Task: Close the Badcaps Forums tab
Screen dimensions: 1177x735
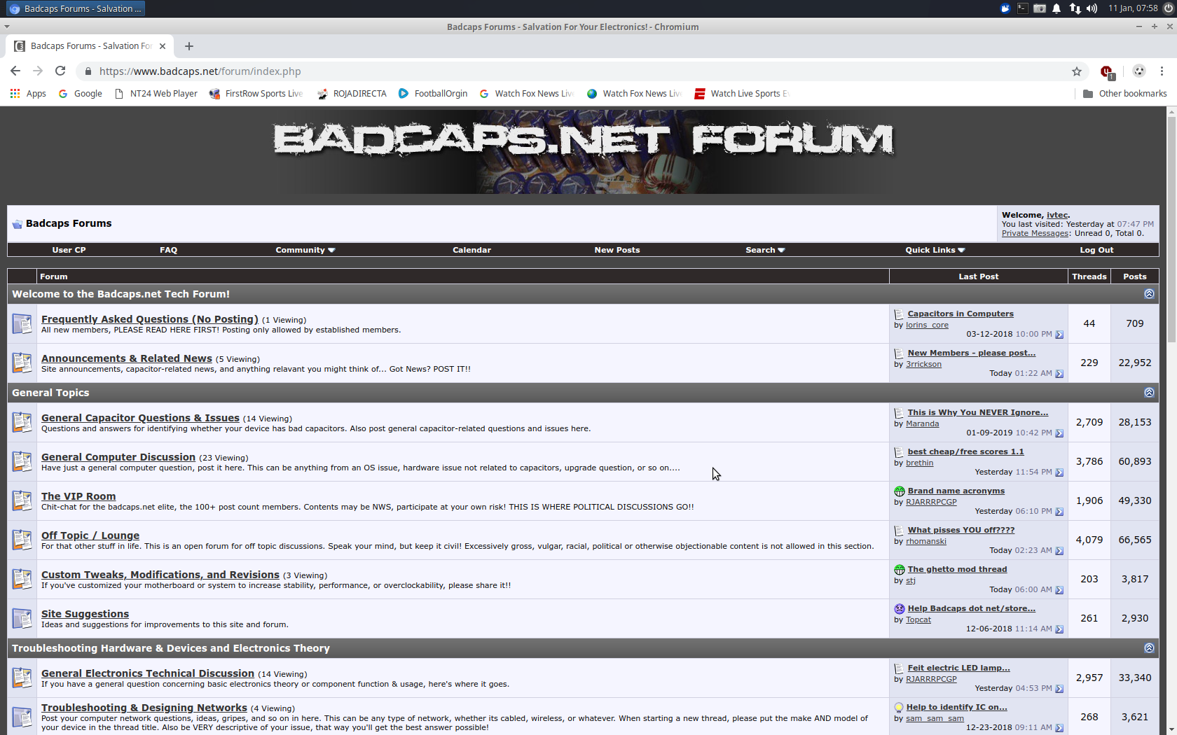Action: point(163,46)
